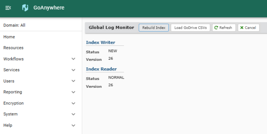Select the System menu item
This screenshot has height=134, width=267.
tap(41, 114)
